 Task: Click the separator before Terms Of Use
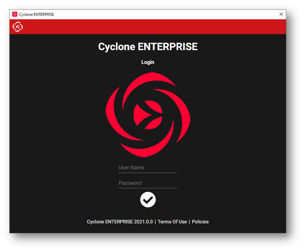coord(155,222)
